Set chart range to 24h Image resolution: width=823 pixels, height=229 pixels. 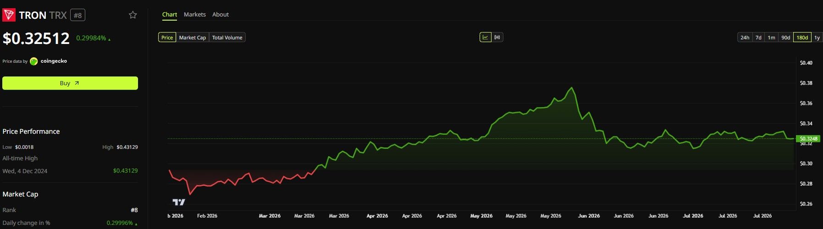coord(745,38)
